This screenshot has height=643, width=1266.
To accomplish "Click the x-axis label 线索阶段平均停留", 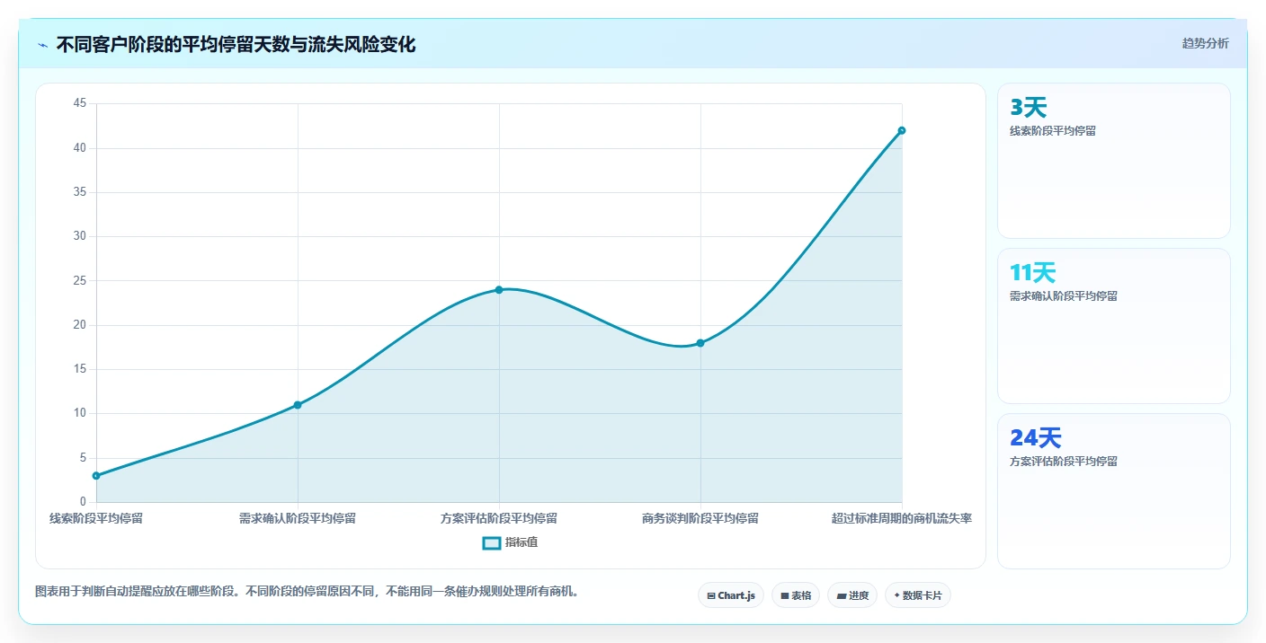I will tap(96, 518).
